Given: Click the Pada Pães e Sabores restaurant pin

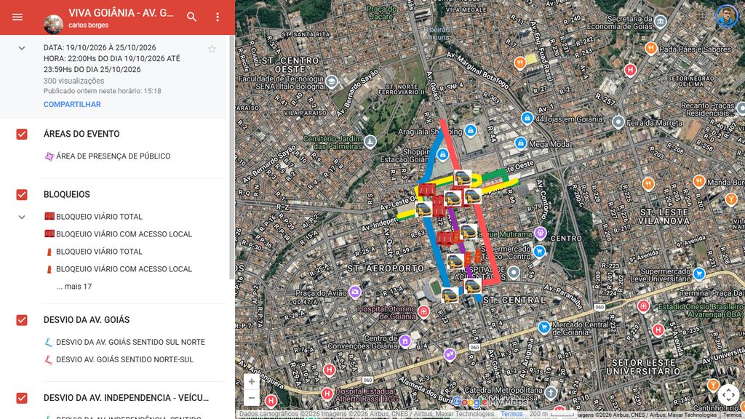Looking at the screenshot, I should pyautogui.click(x=651, y=48).
